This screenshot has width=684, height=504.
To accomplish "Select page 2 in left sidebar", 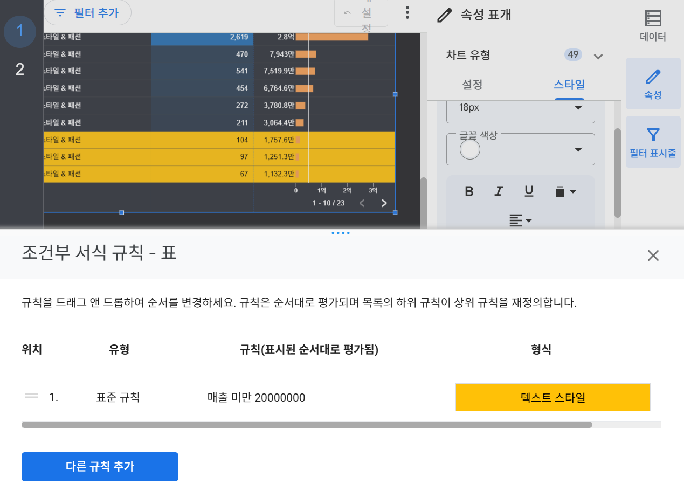I will pos(20,69).
